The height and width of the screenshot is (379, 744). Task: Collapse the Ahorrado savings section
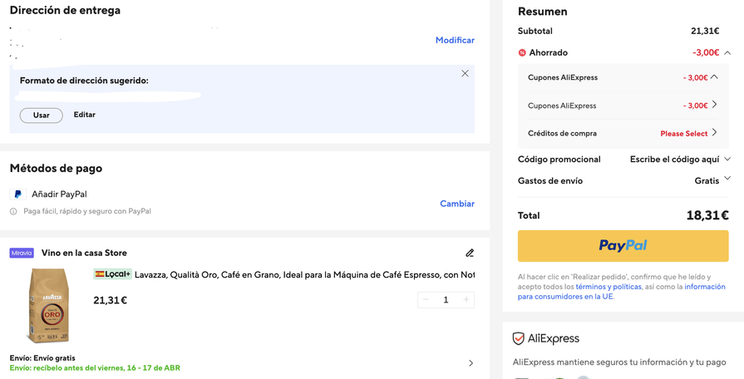click(x=727, y=52)
